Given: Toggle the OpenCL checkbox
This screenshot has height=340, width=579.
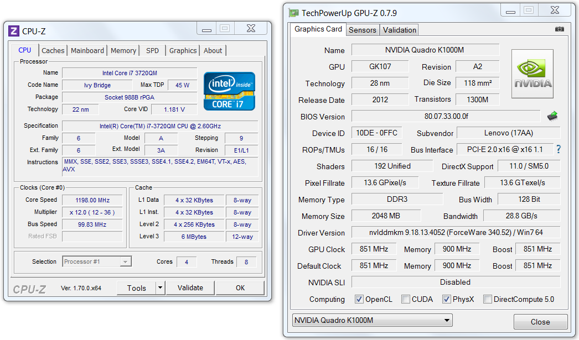Looking at the screenshot, I should pos(359,299).
